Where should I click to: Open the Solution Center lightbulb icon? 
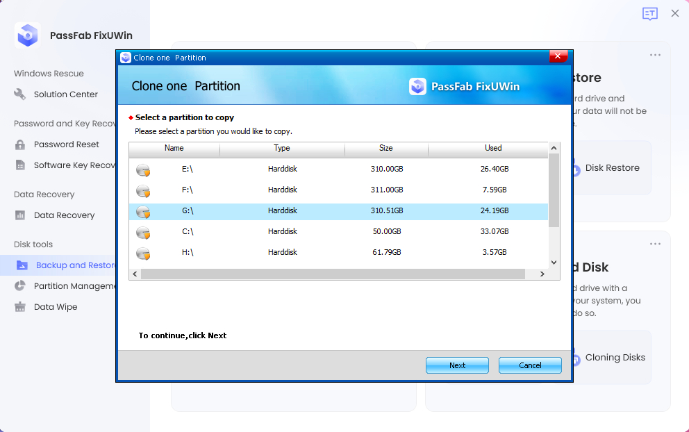[20, 94]
